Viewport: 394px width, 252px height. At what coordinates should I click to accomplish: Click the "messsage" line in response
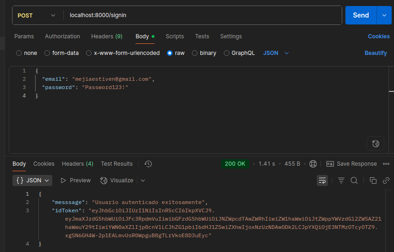click(130, 202)
